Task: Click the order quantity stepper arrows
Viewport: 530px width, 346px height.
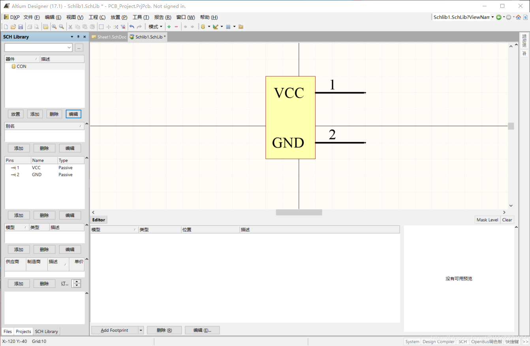Action: coord(77,284)
